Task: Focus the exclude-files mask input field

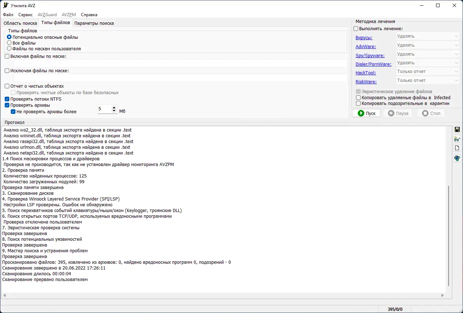Action: pyautogui.click(x=180, y=78)
